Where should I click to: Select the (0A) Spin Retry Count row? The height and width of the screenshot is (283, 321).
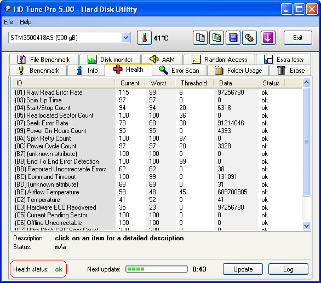tap(157, 138)
